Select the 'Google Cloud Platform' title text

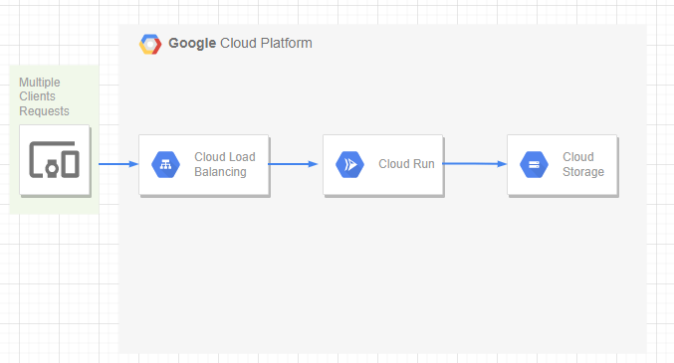pos(240,44)
